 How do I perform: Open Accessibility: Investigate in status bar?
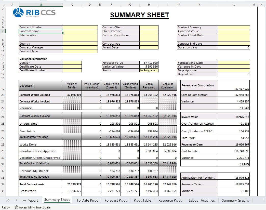[33, 207]
